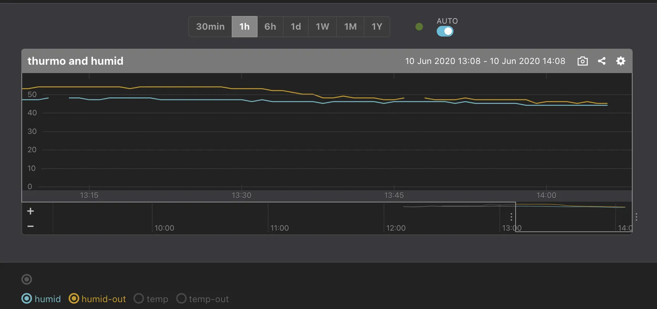Click the share icon in chart header
The image size is (657, 309).
point(602,61)
